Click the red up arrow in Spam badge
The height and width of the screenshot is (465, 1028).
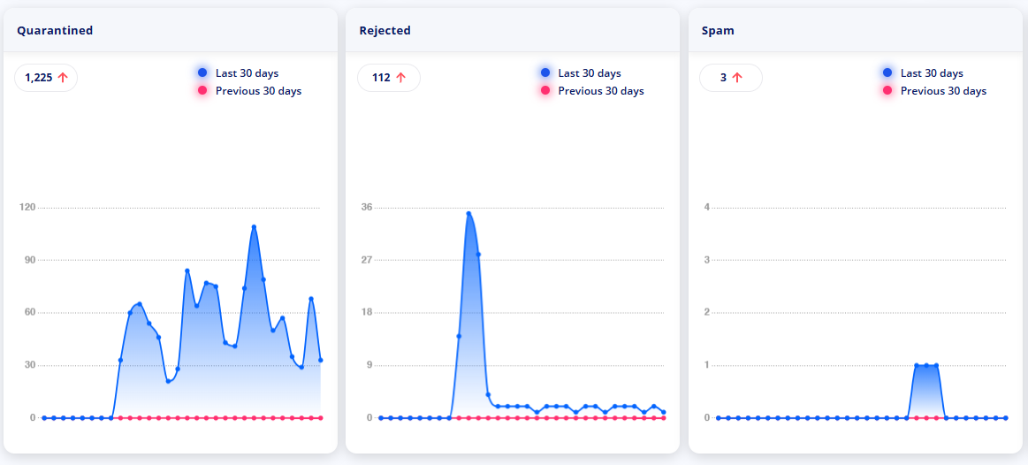coord(737,78)
